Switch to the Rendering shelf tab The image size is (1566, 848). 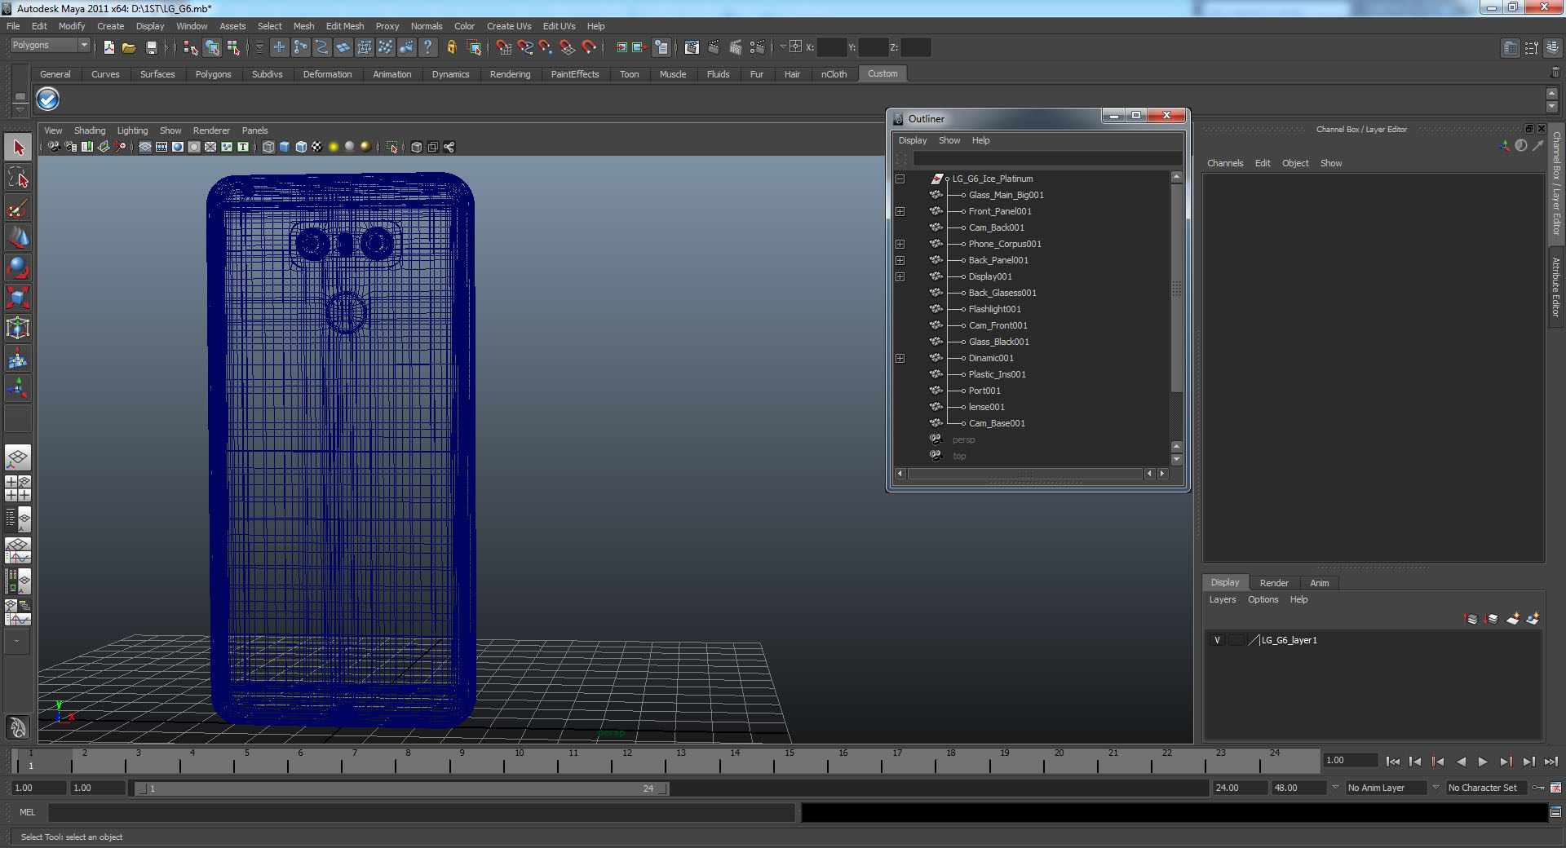(x=510, y=74)
